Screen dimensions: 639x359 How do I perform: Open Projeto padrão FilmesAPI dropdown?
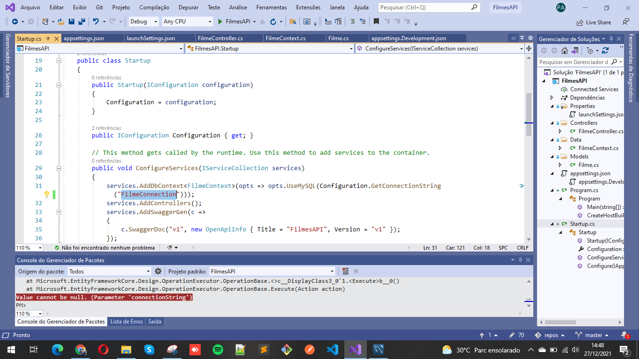(272, 271)
